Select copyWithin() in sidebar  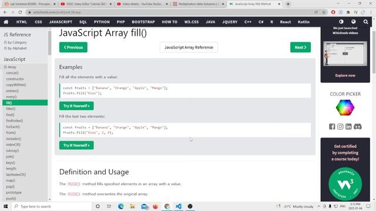[x=16, y=84]
